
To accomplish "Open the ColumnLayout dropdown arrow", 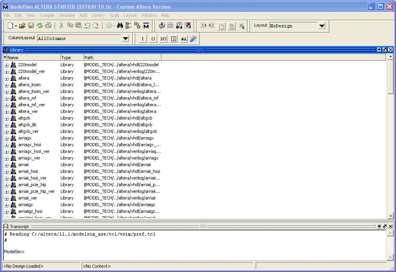I will 126,38.
